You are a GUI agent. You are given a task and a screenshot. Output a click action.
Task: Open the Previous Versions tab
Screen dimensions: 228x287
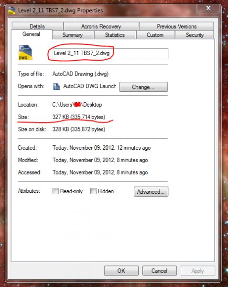176,26
